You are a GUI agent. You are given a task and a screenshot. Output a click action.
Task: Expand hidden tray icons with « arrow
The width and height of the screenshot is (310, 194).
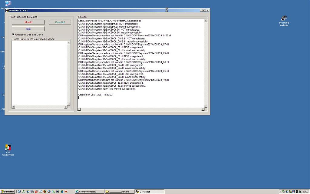click(x=281, y=192)
